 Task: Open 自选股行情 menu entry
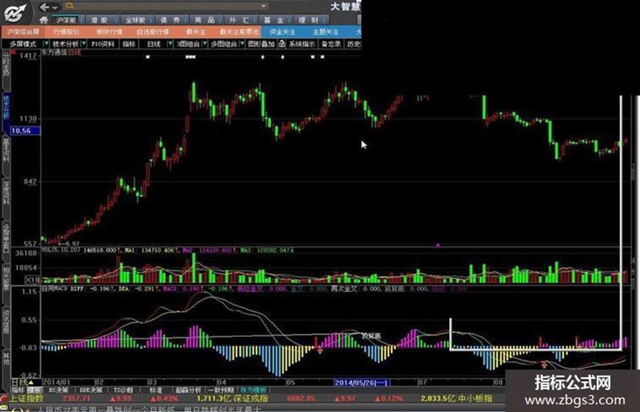click(152, 31)
